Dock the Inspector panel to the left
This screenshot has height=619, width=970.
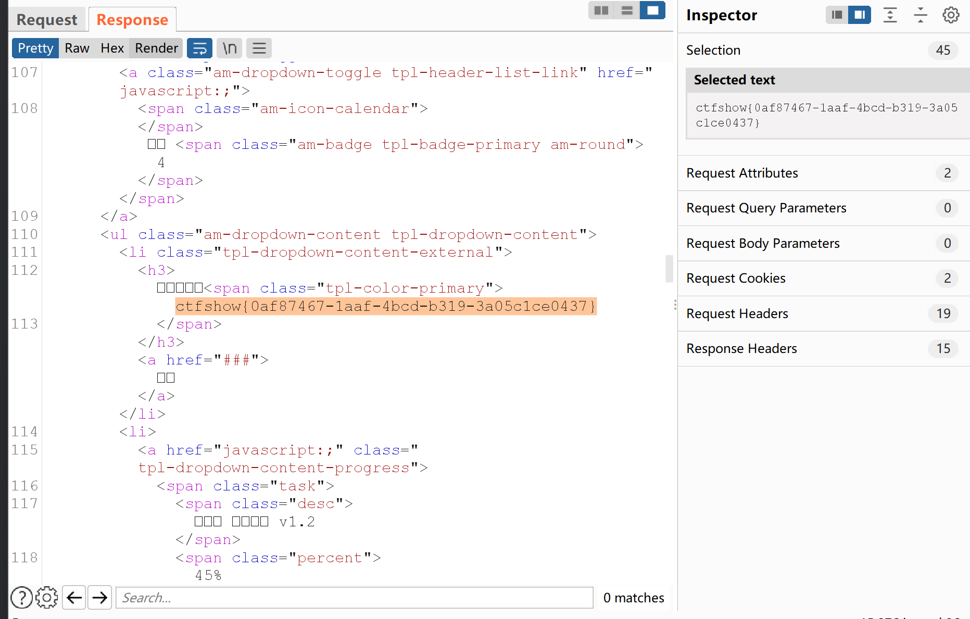(x=837, y=15)
